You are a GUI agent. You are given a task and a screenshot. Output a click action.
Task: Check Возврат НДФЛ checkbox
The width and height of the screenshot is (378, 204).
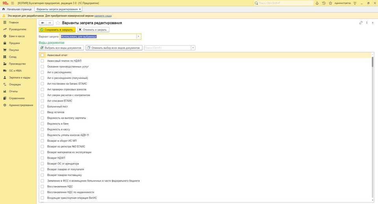[x=43, y=158]
